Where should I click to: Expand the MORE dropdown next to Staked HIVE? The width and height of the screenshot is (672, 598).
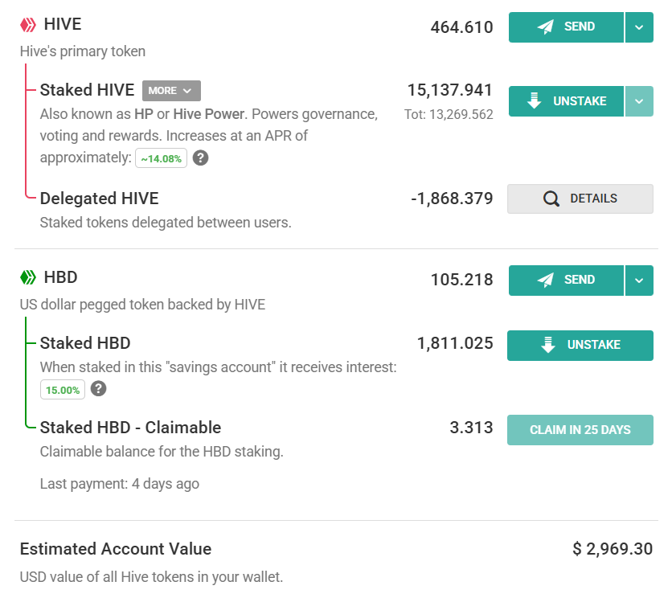pos(171,91)
